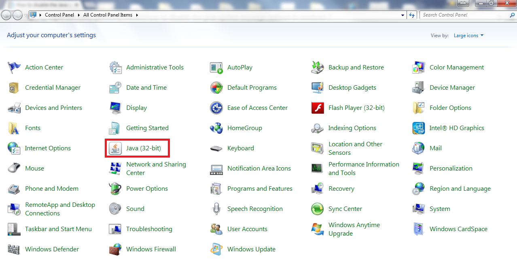Open the RemoteApp and Desktop Connections link
The height and width of the screenshot is (276, 517).
(x=60, y=209)
